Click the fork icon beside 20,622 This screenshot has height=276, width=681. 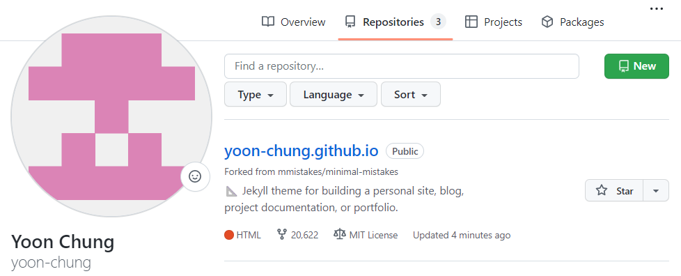pos(282,235)
